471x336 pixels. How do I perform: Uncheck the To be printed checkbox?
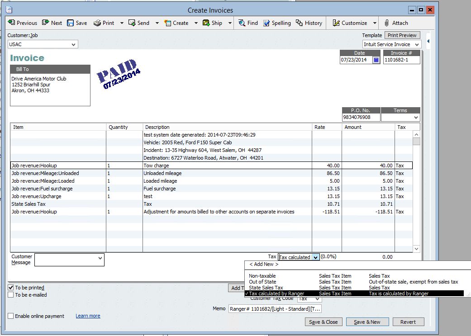click(x=11, y=288)
